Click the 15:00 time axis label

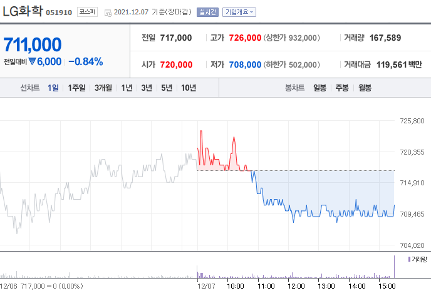tap(387, 286)
